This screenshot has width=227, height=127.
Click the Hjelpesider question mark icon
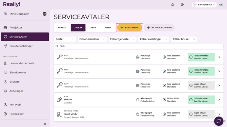click(5, 114)
